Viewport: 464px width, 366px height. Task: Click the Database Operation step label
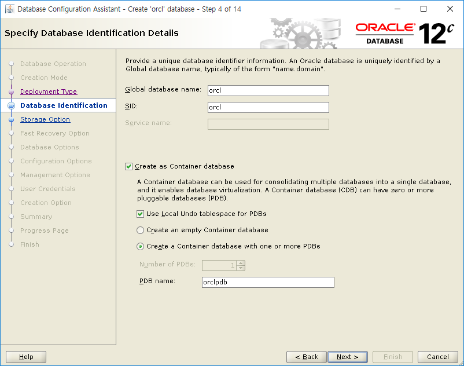[x=53, y=64]
